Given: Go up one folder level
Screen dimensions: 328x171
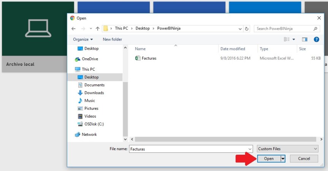Looking at the screenshot, I should [x=97, y=28].
